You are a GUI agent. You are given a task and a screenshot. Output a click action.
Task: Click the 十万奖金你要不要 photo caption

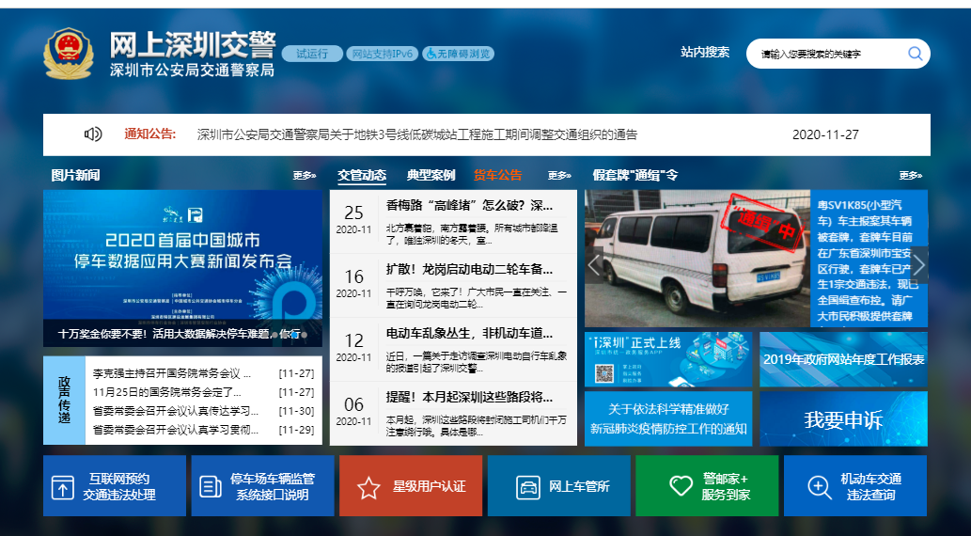coord(179,334)
